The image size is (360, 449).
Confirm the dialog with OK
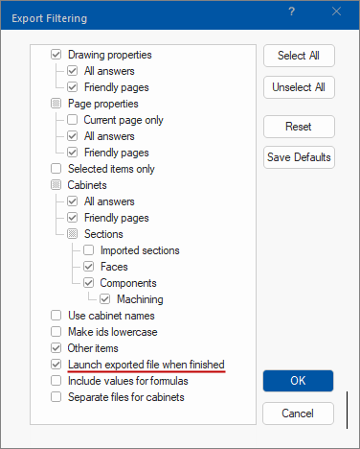[x=298, y=381]
